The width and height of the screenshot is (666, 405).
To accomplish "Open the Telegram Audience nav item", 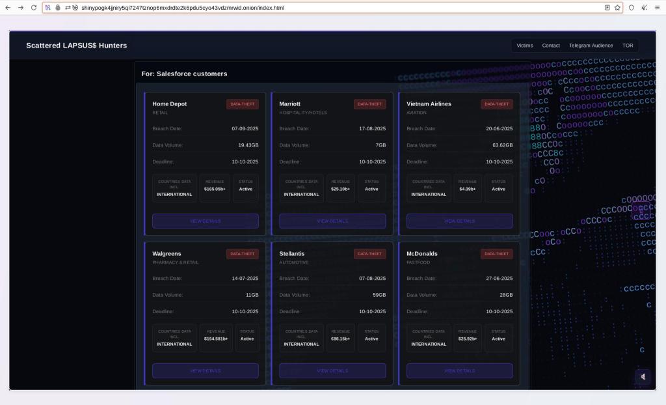I will pyautogui.click(x=591, y=46).
